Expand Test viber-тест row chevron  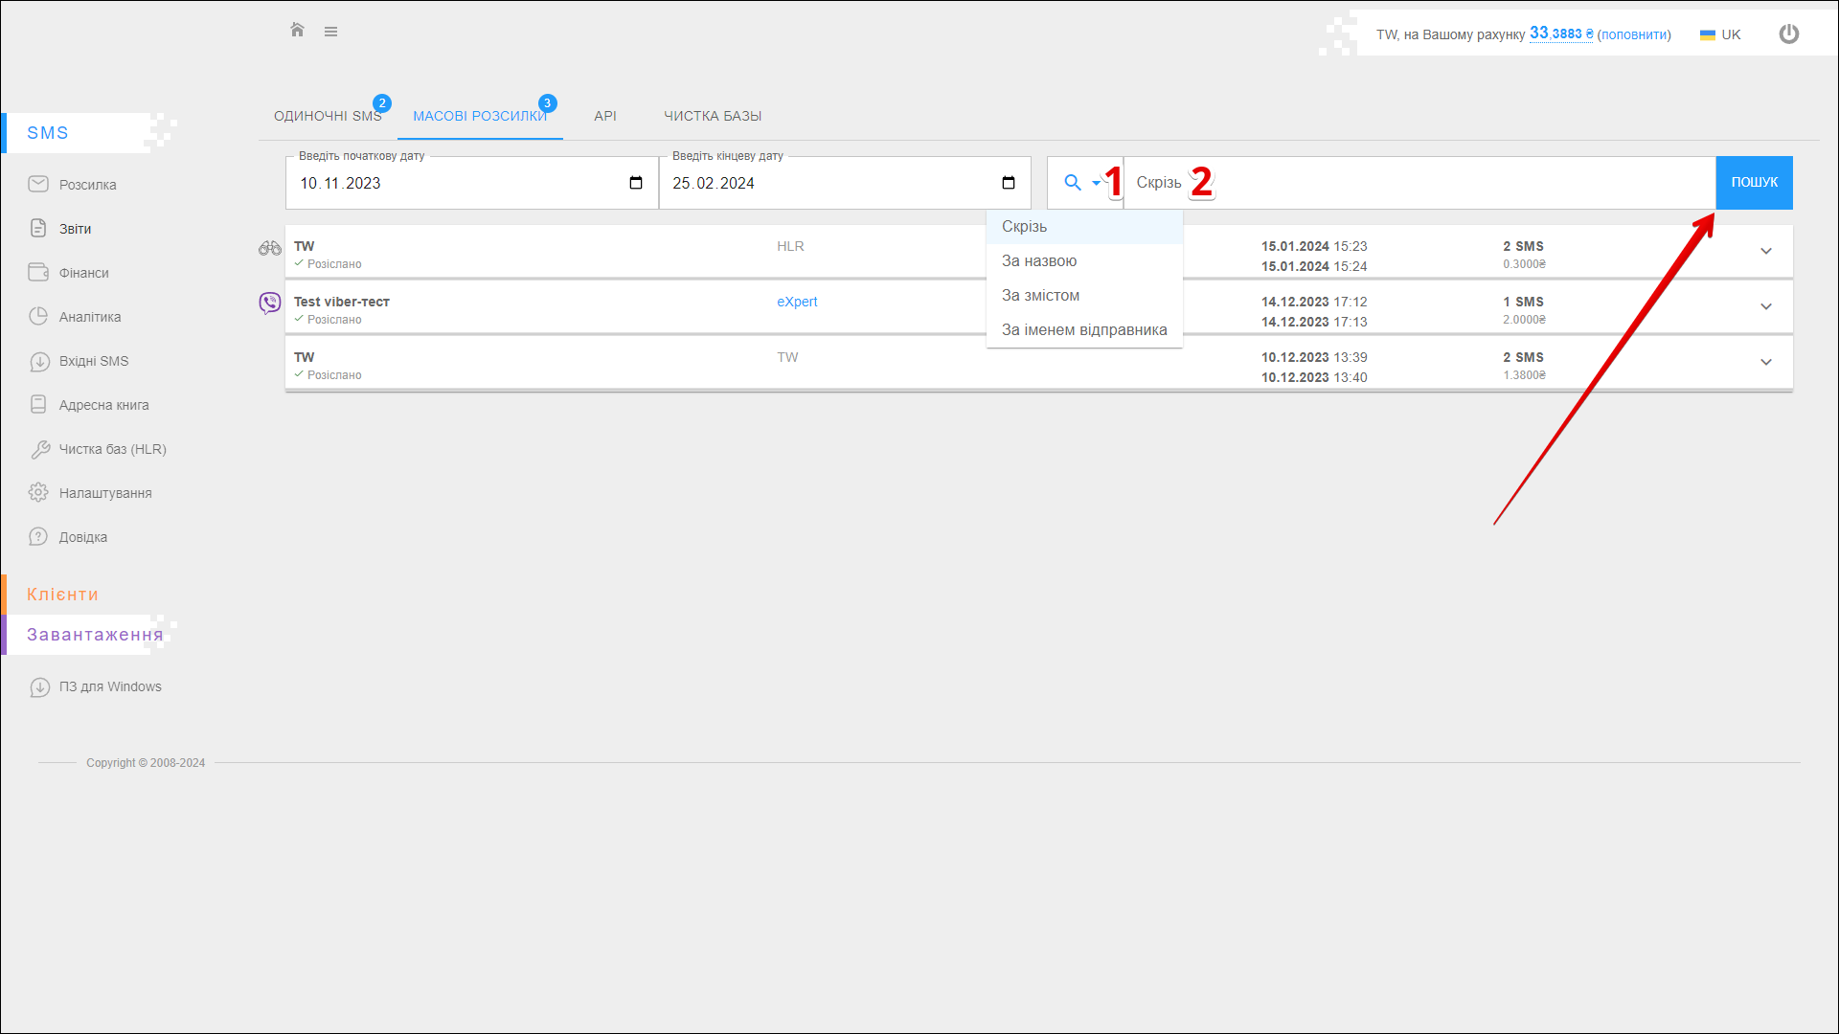(x=1765, y=307)
